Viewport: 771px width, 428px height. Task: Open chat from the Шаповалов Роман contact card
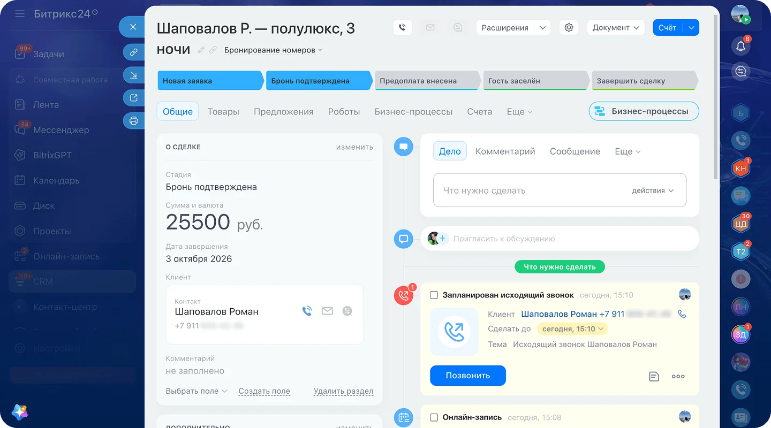[347, 311]
